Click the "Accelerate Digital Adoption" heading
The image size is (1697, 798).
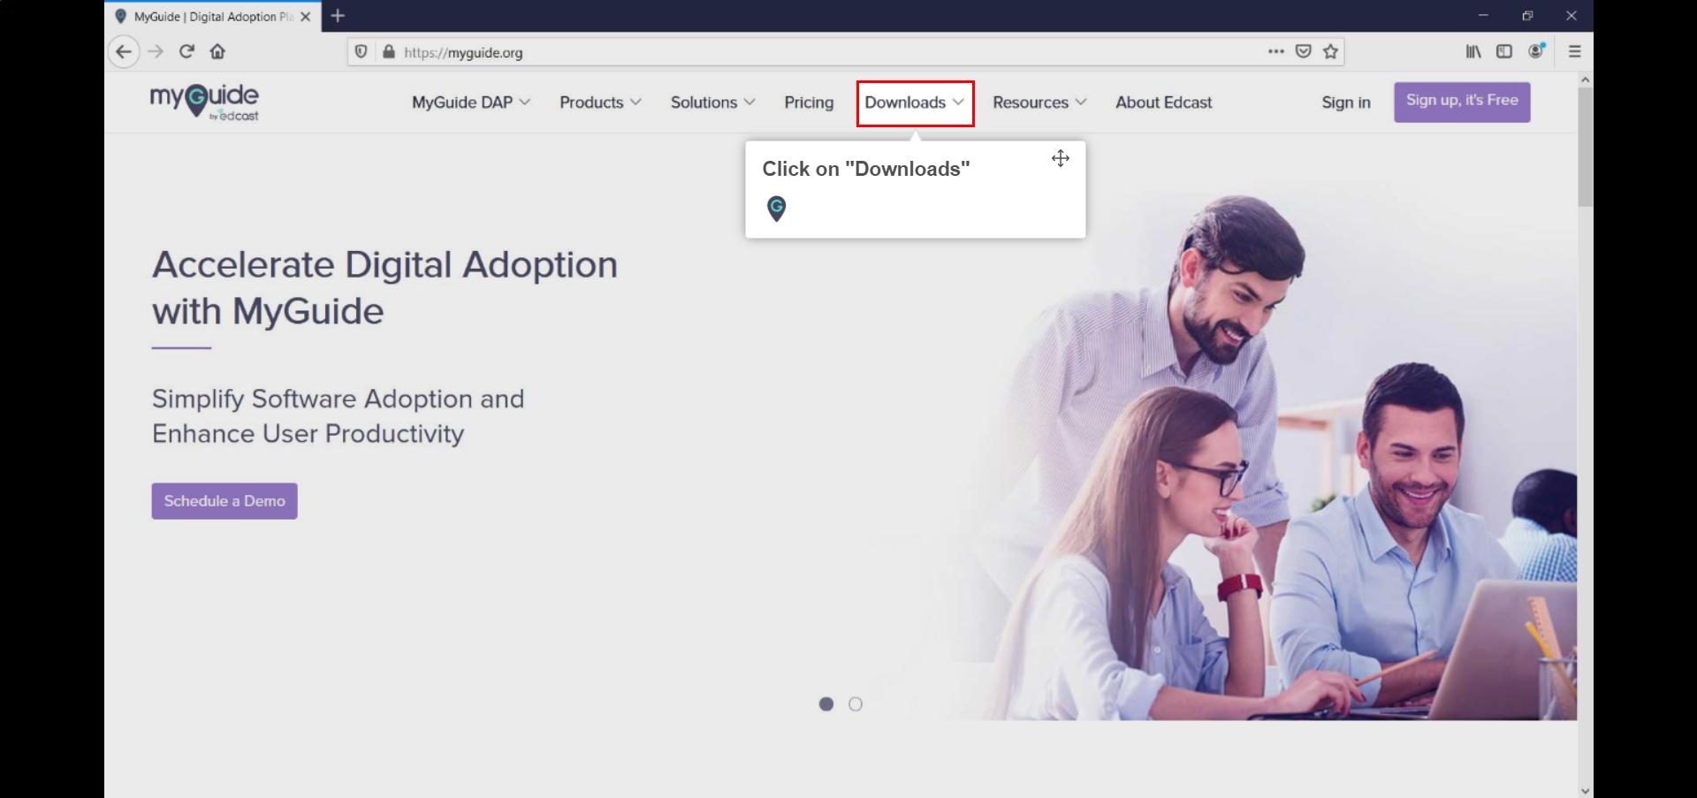[x=384, y=288]
